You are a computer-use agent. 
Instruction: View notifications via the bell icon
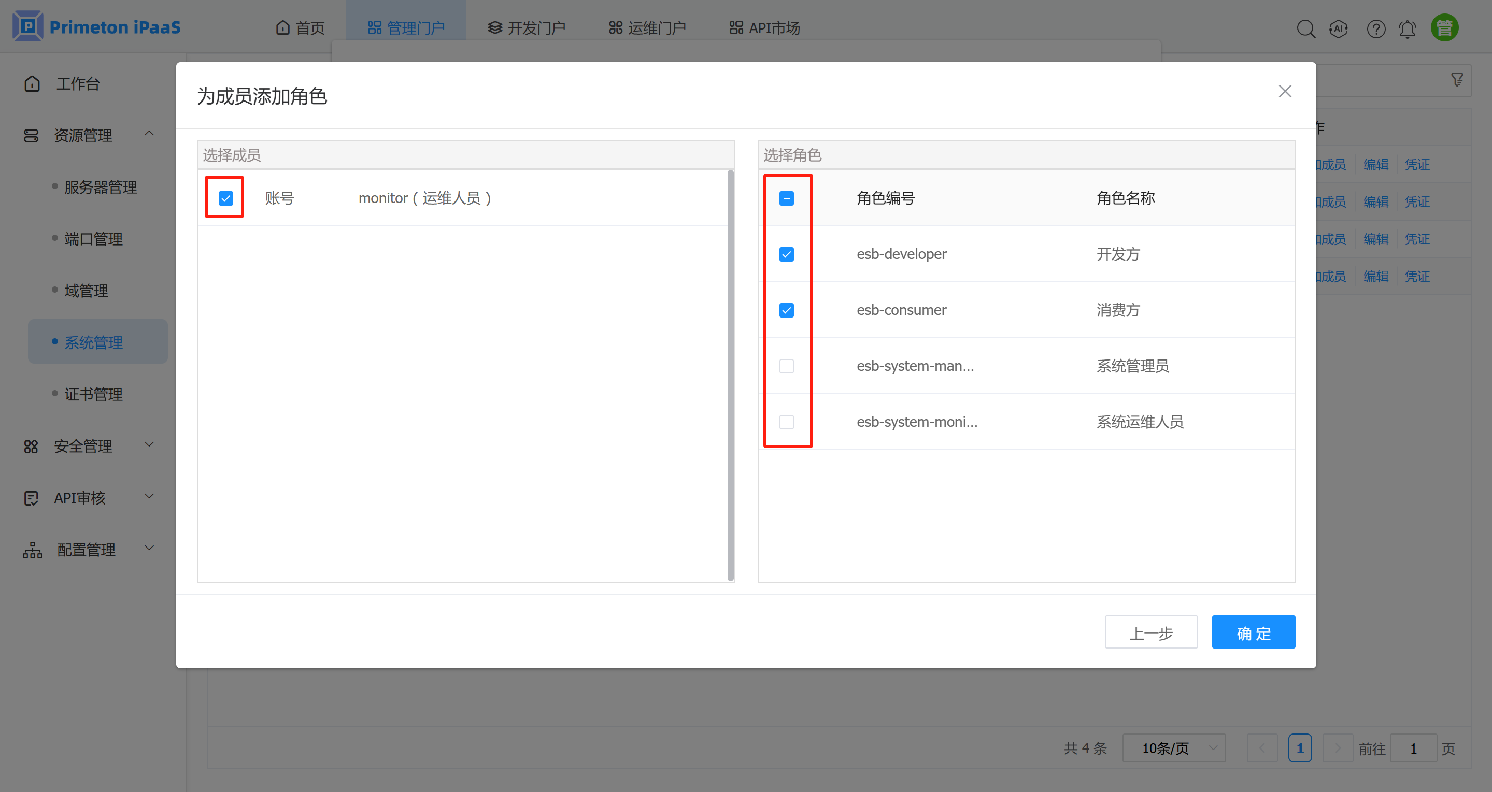[1408, 28]
